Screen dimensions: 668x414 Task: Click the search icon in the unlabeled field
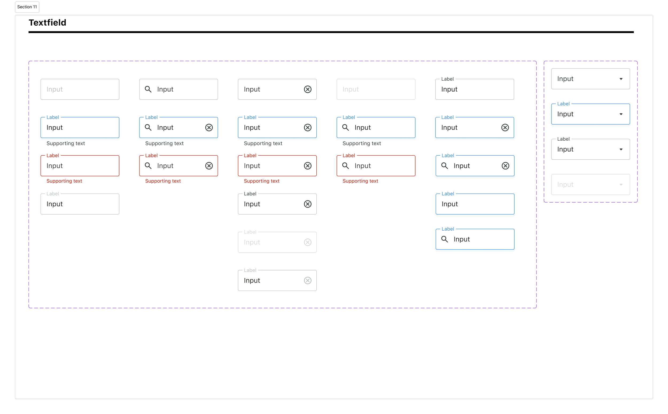click(148, 89)
